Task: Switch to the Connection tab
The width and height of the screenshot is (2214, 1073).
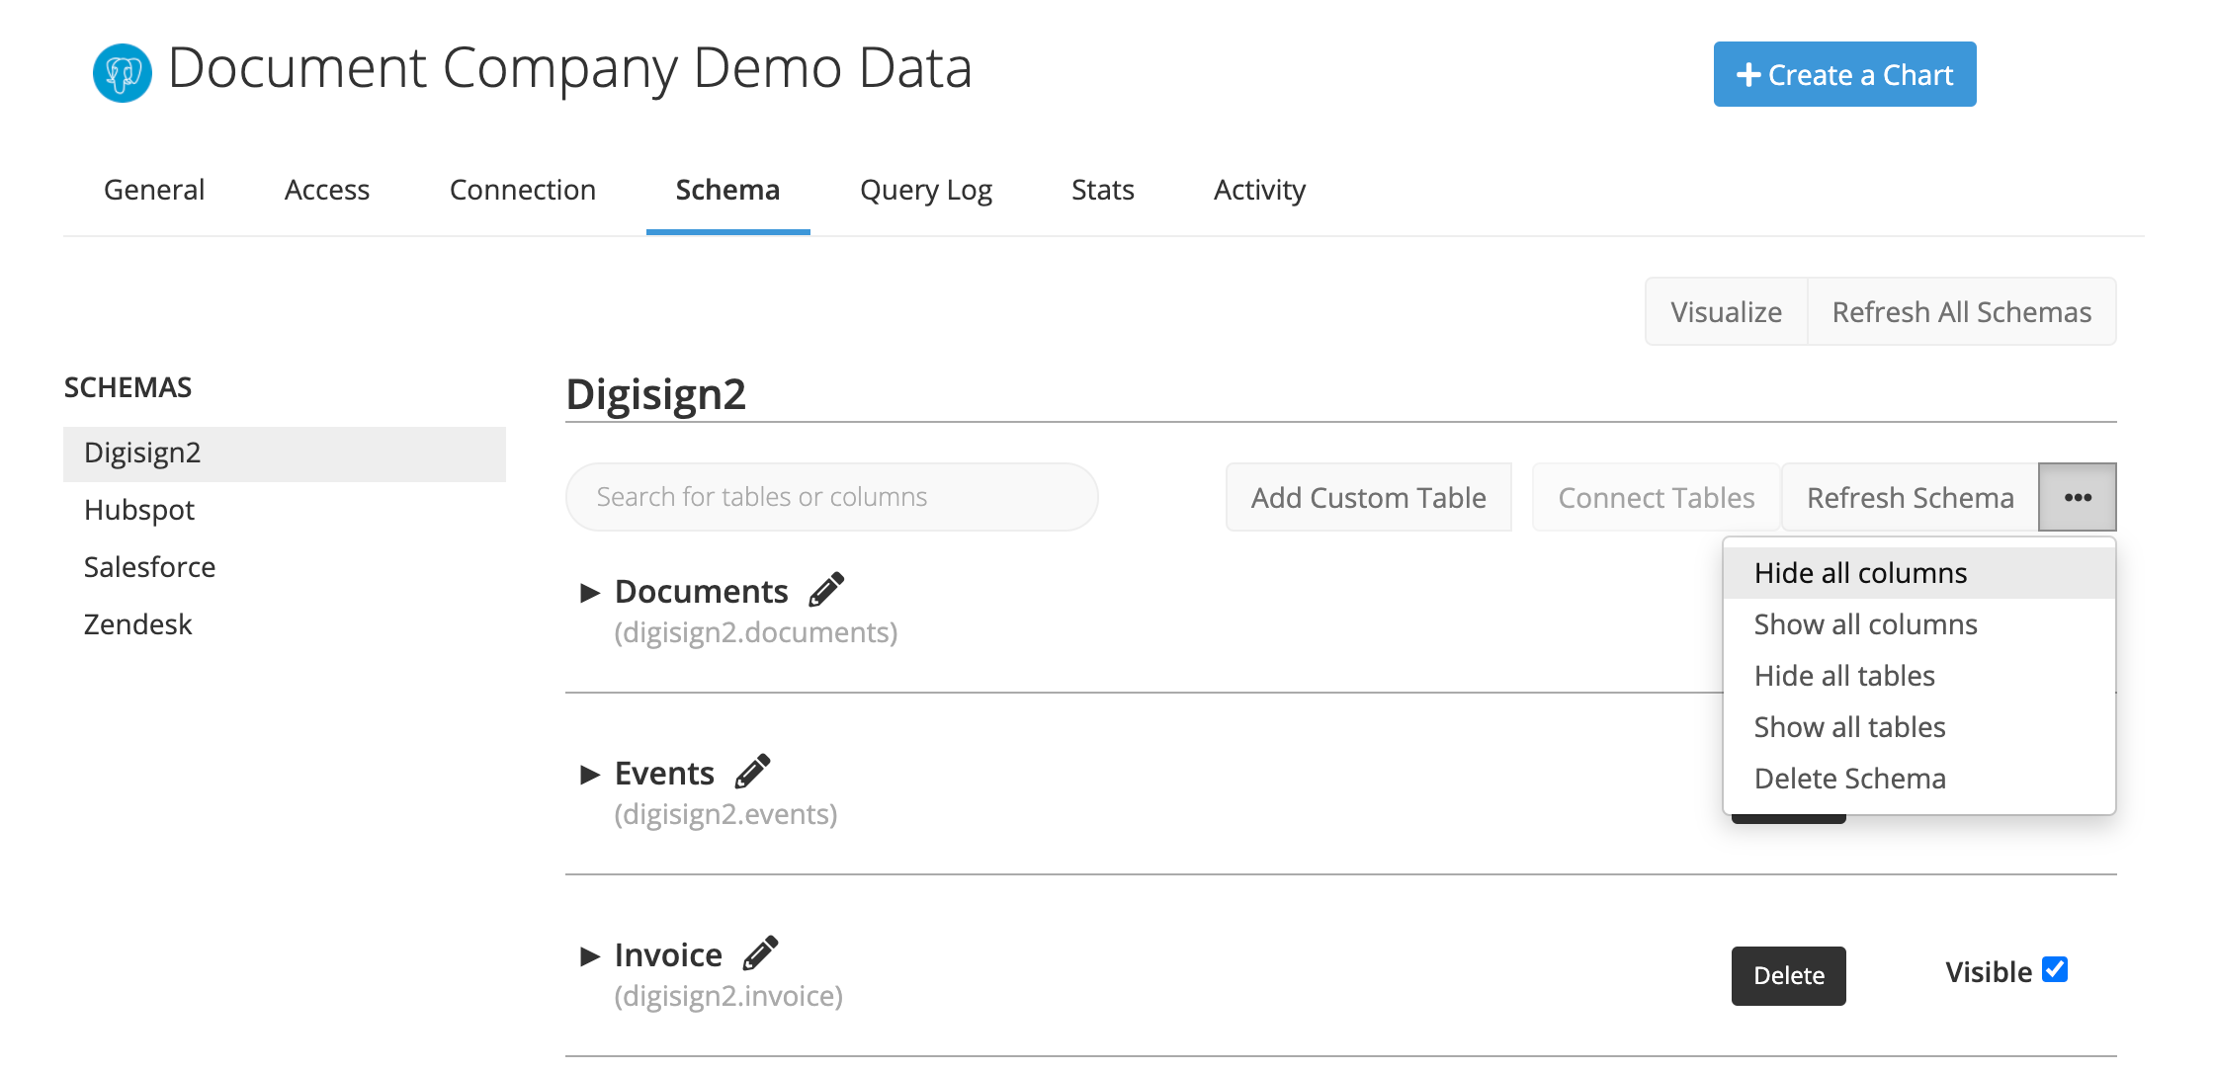Action: (521, 189)
